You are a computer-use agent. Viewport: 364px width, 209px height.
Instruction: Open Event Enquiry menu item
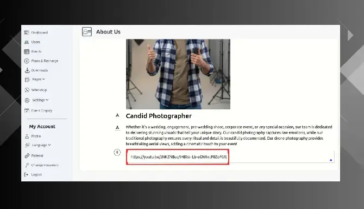pyautogui.click(x=42, y=110)
